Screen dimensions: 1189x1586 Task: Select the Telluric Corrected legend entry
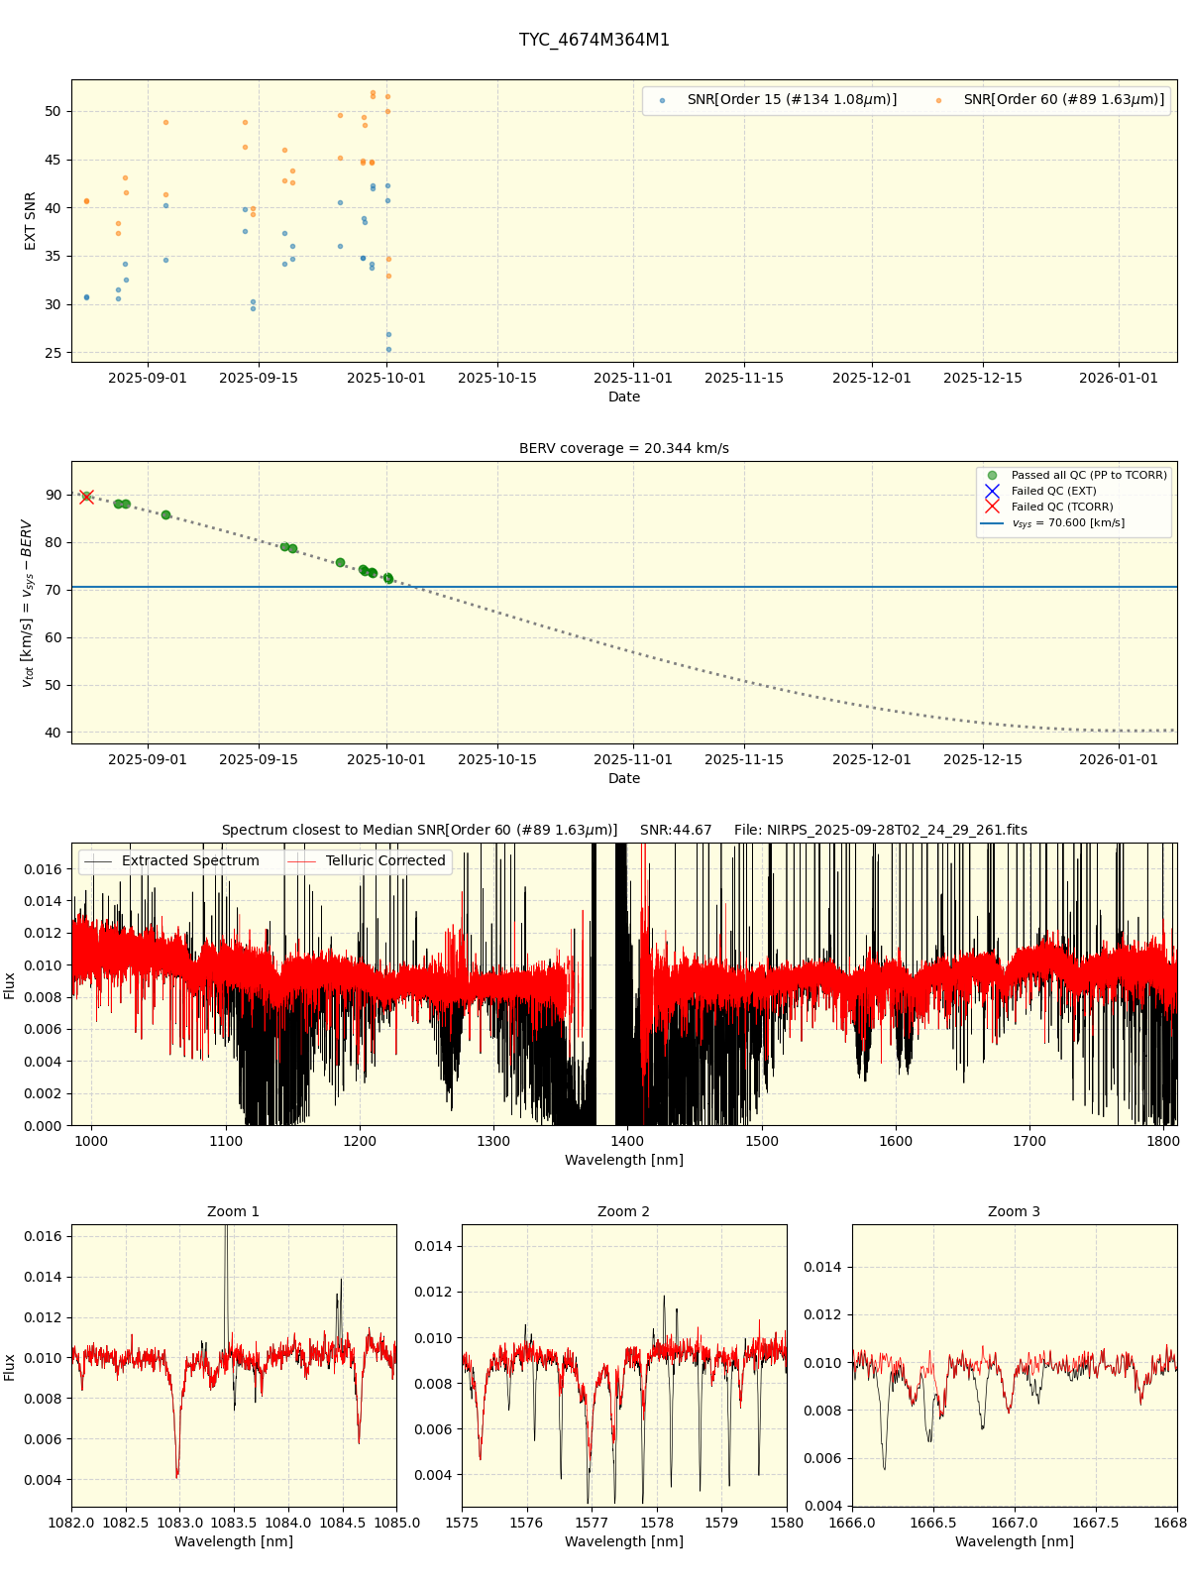click(x=384, y=861)
